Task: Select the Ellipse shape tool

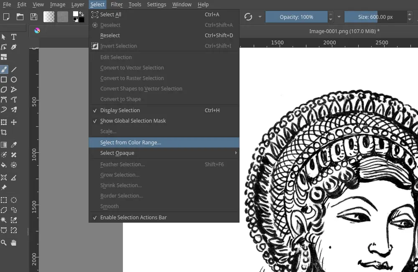Action: pyautogui.click(x=14, y=80)
